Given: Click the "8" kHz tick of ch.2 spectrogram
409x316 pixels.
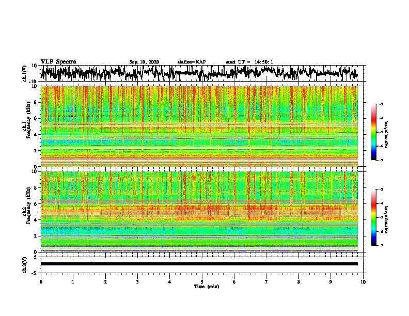Looking at the screenshot, I should pos(36,188).
